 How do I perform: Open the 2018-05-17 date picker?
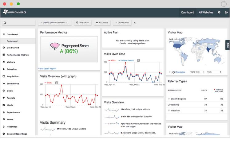tap(81, 23)
